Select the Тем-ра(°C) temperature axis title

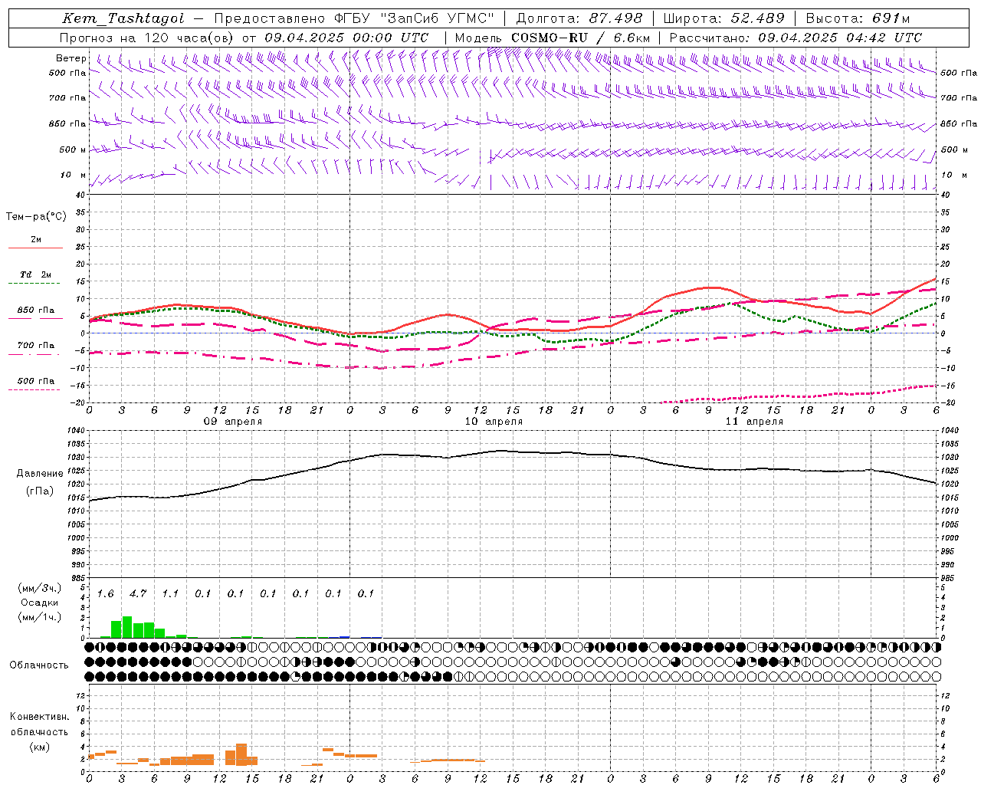pos(36,216)
